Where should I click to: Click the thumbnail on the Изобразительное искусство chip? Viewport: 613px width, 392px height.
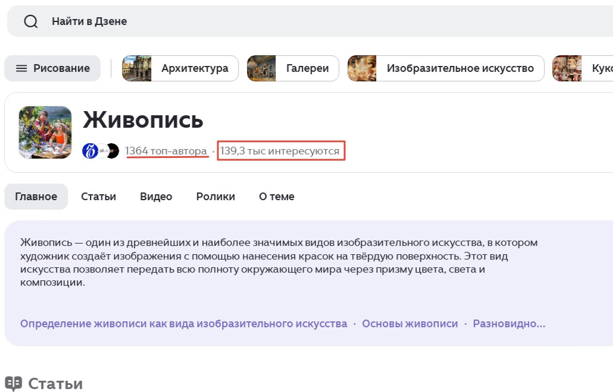[363, 68]
